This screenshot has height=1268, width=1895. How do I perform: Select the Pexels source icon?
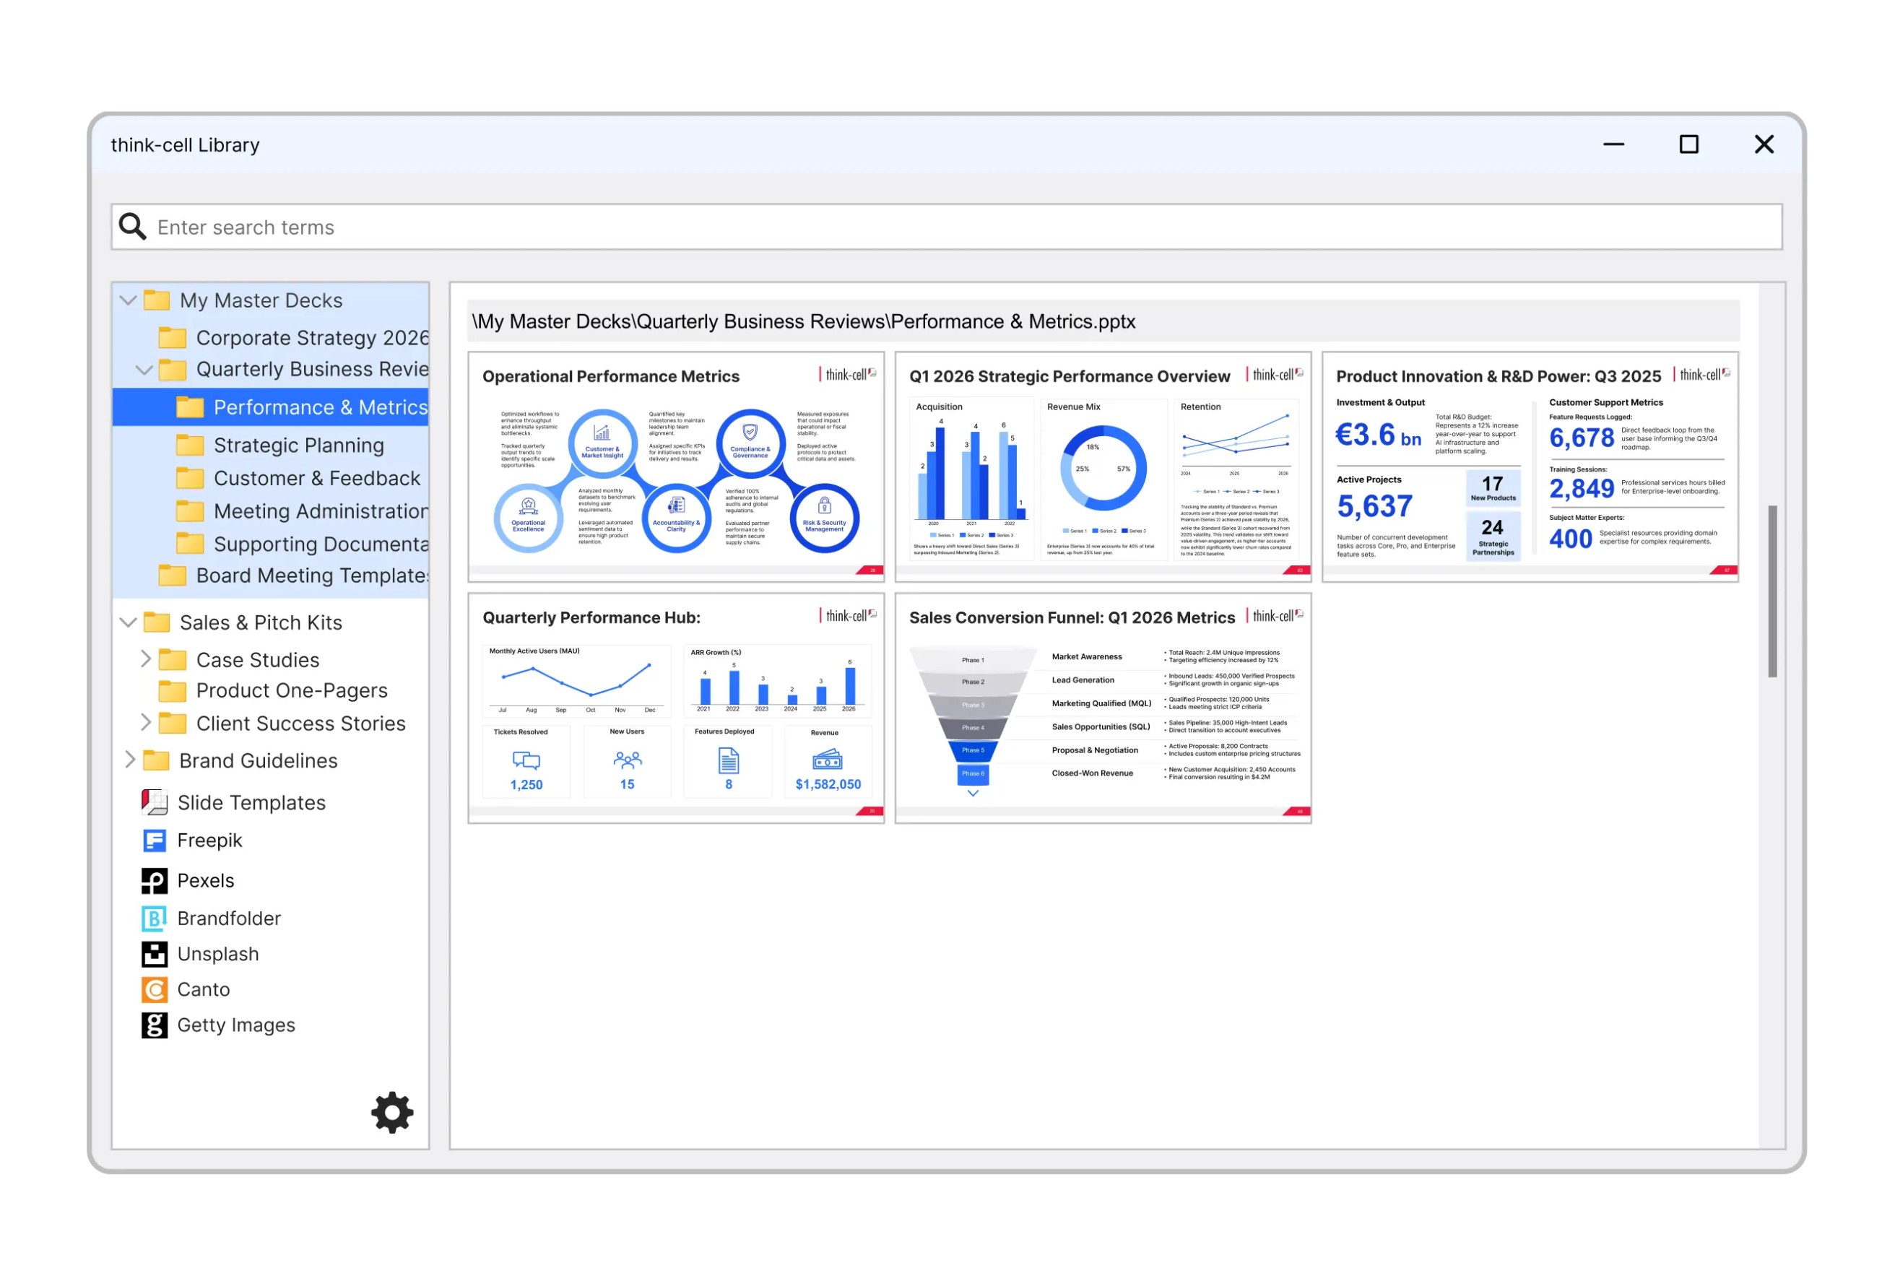click(x=155, y=881)
